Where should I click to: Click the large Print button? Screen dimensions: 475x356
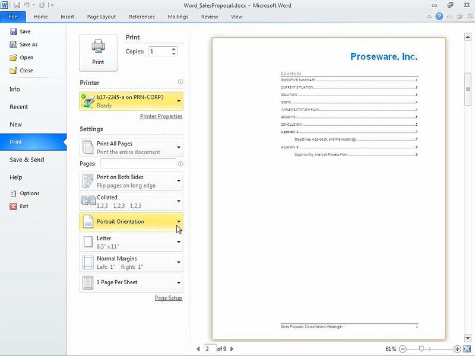98,52
